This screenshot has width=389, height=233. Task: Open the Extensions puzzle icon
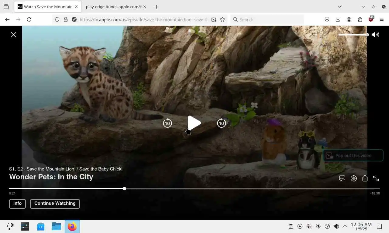pos(360,19)
